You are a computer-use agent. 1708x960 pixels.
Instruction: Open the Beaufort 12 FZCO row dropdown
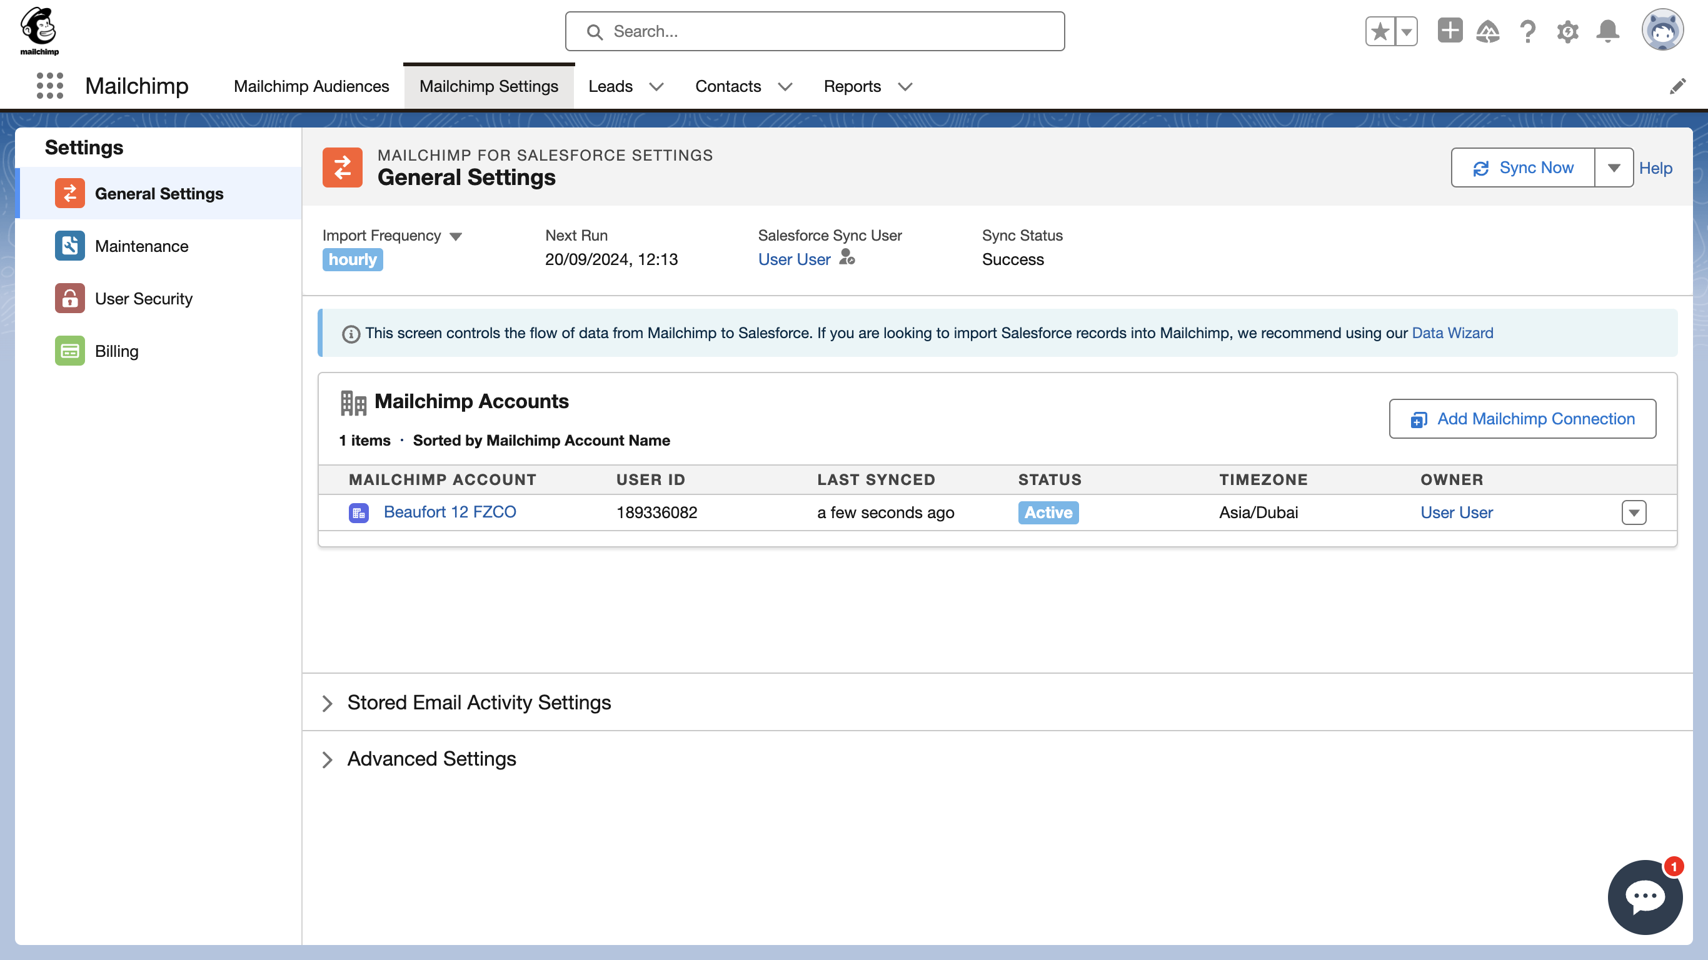point(1634,512)
